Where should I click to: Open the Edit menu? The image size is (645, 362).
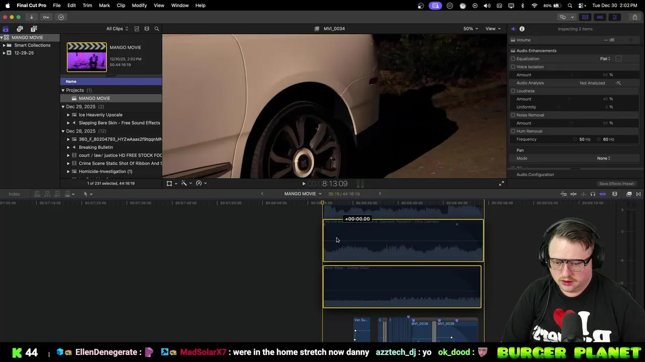(72, 6)
